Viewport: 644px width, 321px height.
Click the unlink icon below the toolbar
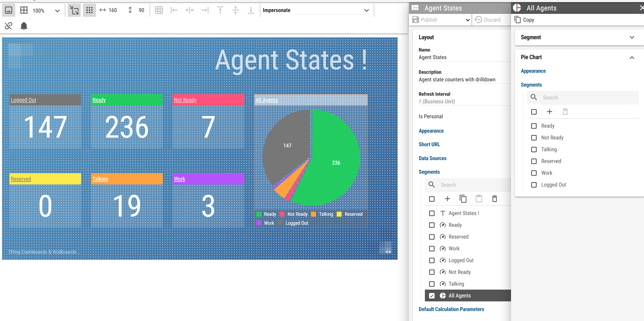(x=8, y=26)
